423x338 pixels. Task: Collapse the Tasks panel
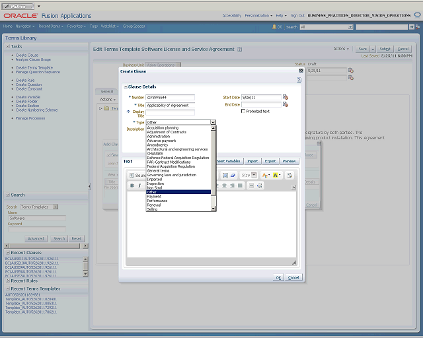pos(8,46)
